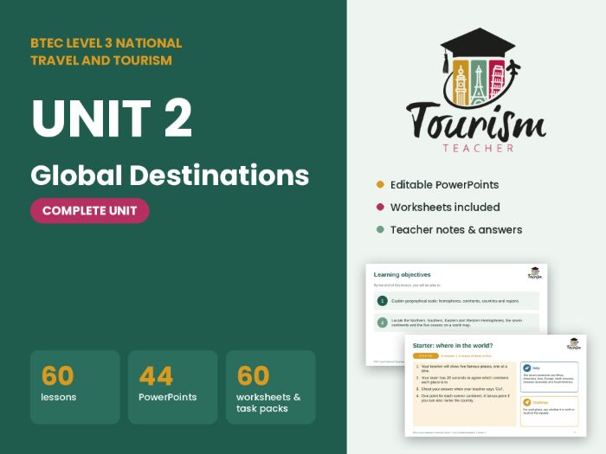Click the pink bullet beside Worksheets included
The image size is (606, 454).
[380, 207]
